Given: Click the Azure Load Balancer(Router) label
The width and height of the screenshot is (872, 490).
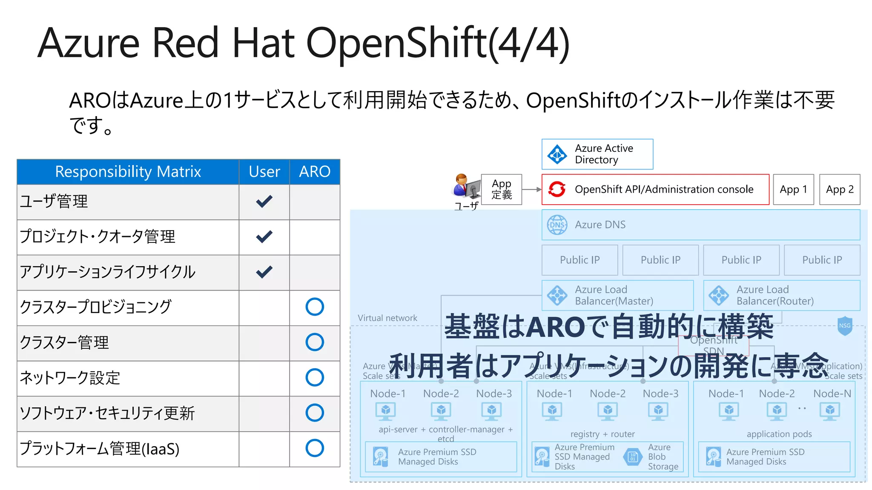Looking at the screenshot, I should point(775,295).
